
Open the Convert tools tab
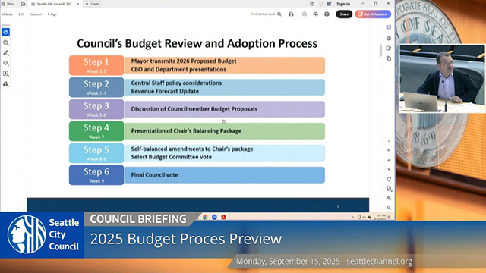point(36,14)
